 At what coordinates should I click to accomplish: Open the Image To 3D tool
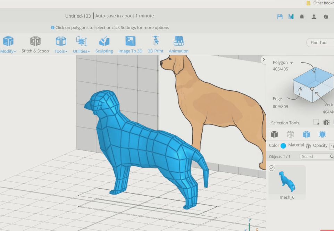point(130,44)
